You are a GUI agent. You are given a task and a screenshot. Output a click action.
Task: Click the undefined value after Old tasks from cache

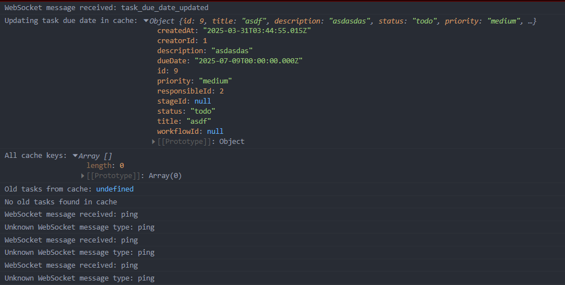[x=114, y=189]
